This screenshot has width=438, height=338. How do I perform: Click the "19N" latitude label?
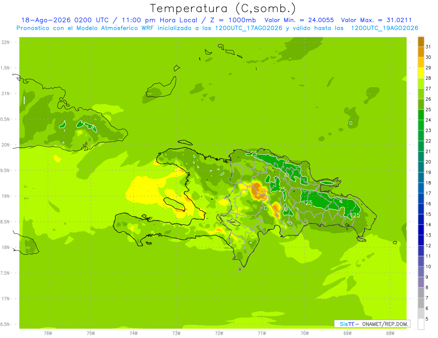(x=5, y=196)
